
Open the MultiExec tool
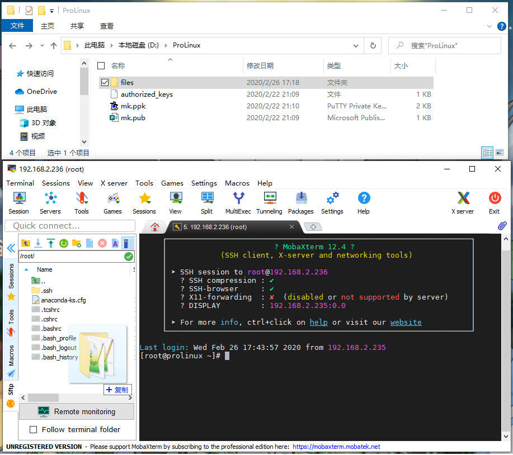(x=238, y=202)
